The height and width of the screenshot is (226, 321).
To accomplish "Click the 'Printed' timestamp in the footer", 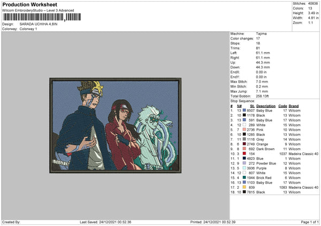I will (213, 222).
